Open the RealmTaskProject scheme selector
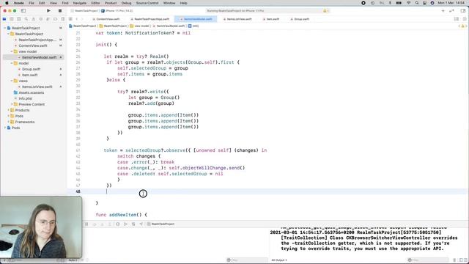Image resolution: width=469 pixels, height=264 pixels. coord(84,11)
